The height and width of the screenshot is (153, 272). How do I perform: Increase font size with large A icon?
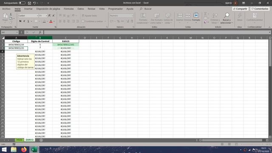coord(49,16)
